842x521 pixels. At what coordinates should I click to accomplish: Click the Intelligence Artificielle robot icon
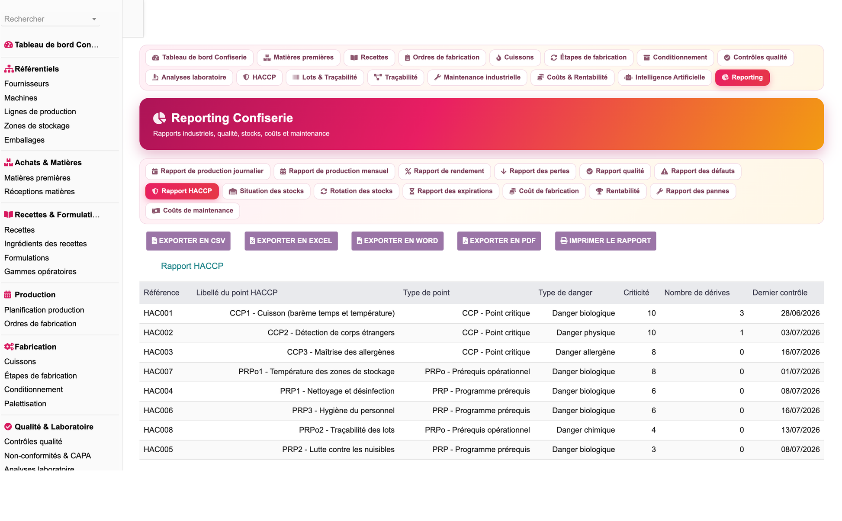pyautogui.click(x=628, y=77)
